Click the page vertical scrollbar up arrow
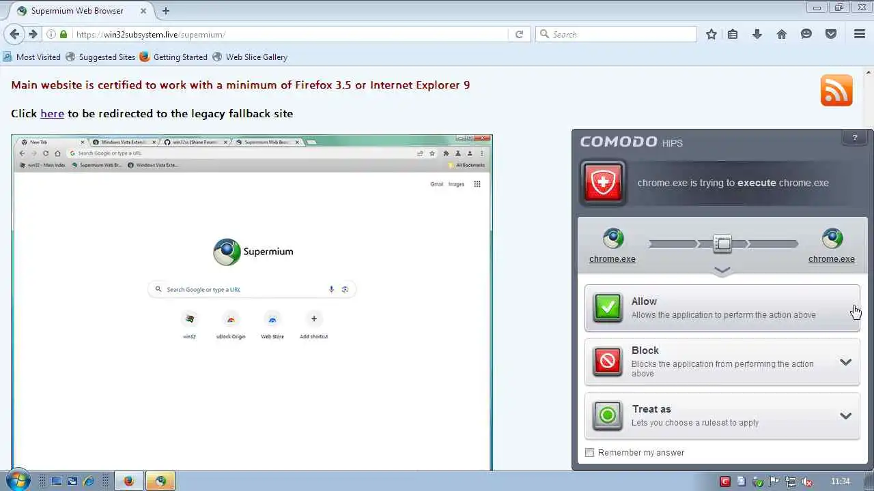The image size is (874, 491). pyautogui.click(x=869, y=72)
